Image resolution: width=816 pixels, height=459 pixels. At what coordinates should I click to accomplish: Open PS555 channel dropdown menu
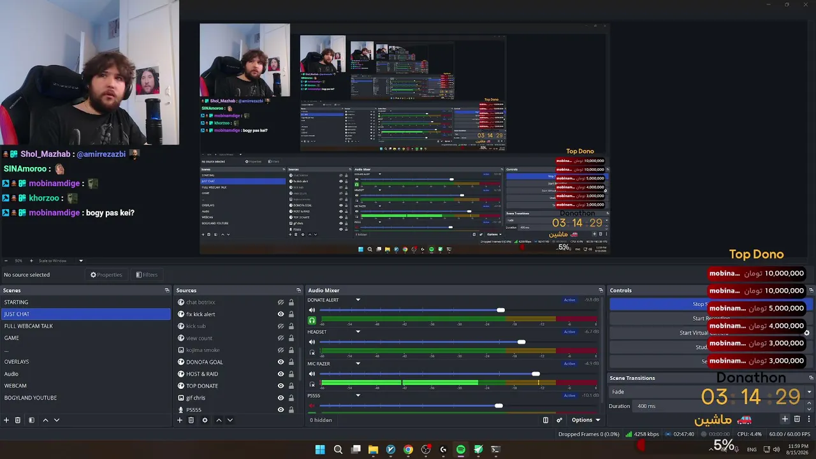358,395
